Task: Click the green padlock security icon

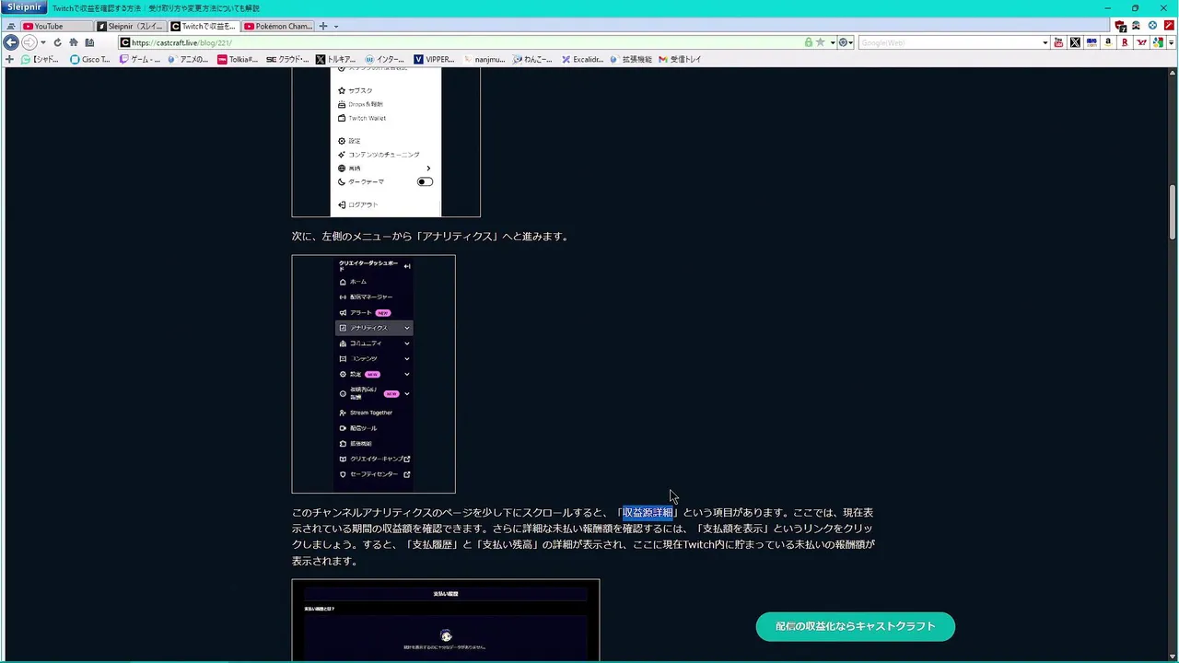Action: (808, 42)
